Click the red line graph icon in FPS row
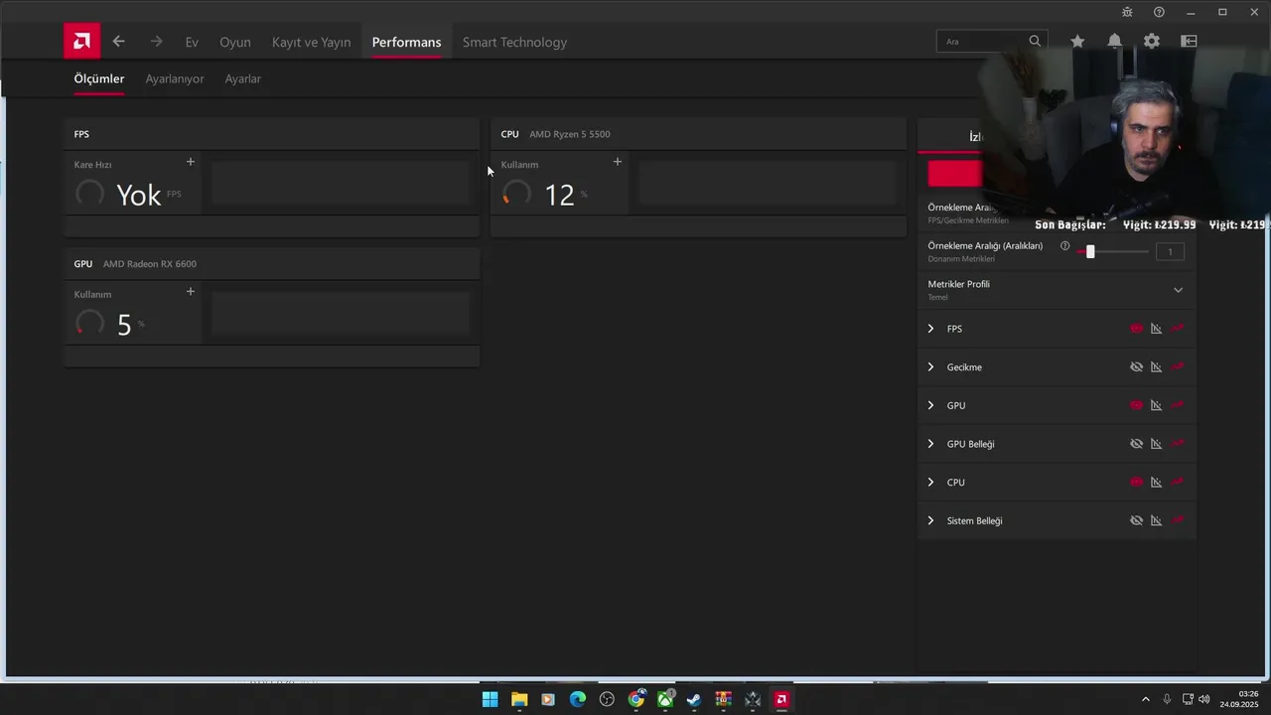1271x715 pixels. [x=1178, y=329]
